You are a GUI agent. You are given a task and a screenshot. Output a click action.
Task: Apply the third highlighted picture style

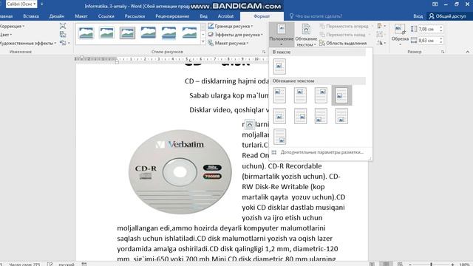tap(127, 33)
